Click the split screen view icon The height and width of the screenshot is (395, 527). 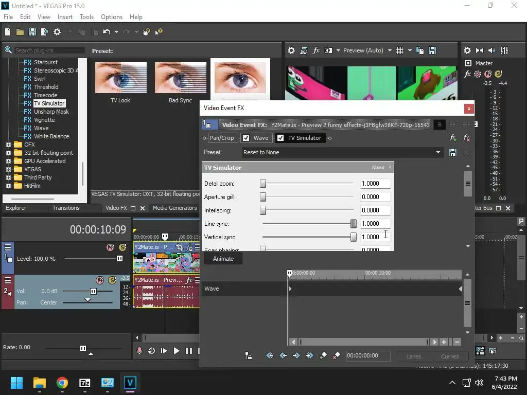328,50
